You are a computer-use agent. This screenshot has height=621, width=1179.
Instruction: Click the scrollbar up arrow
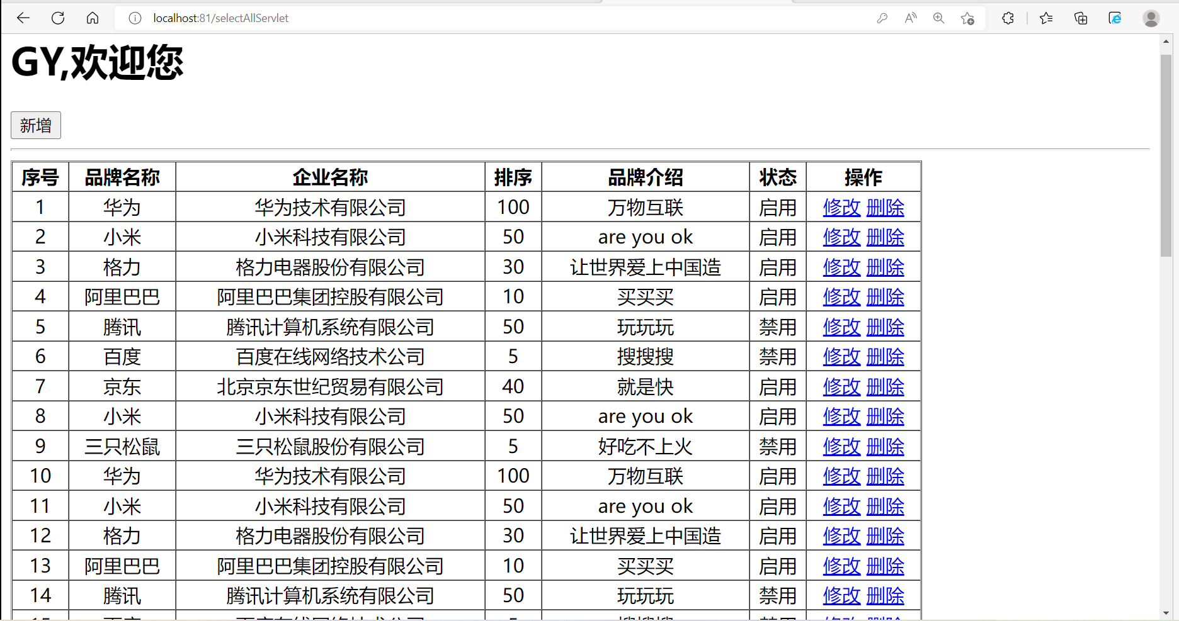pyautogui.click(x=1166, y=42)
